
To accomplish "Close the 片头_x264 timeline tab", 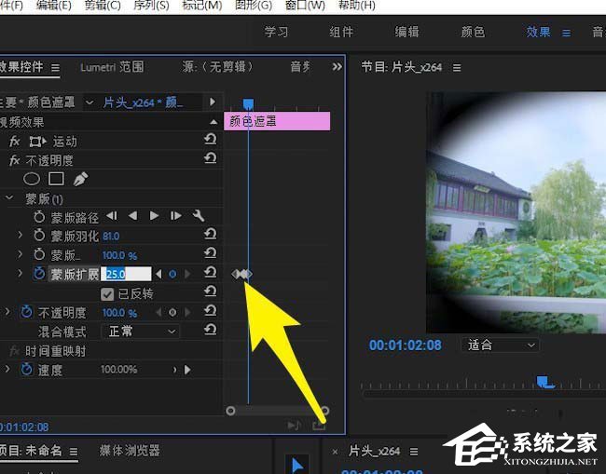I will coord(335,452).
